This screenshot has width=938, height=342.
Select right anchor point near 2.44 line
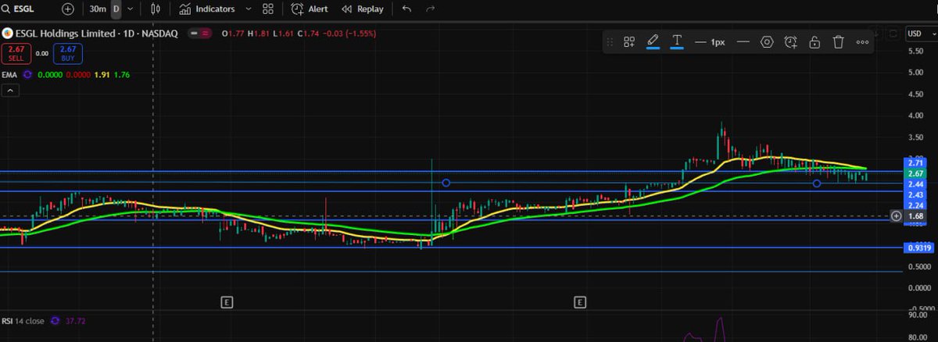[817, 183]
